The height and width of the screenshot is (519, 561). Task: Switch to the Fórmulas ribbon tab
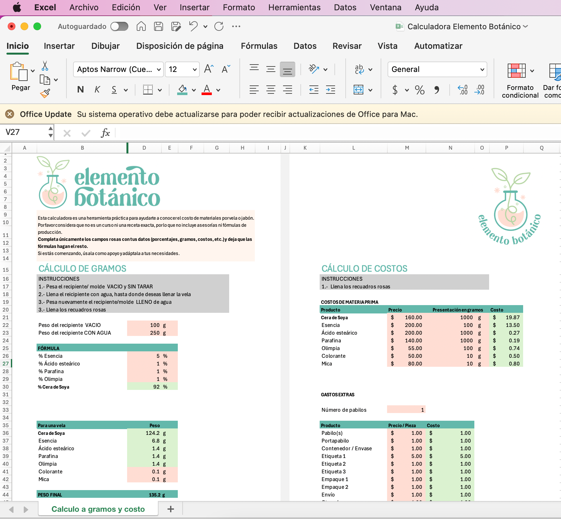(259, 46)
